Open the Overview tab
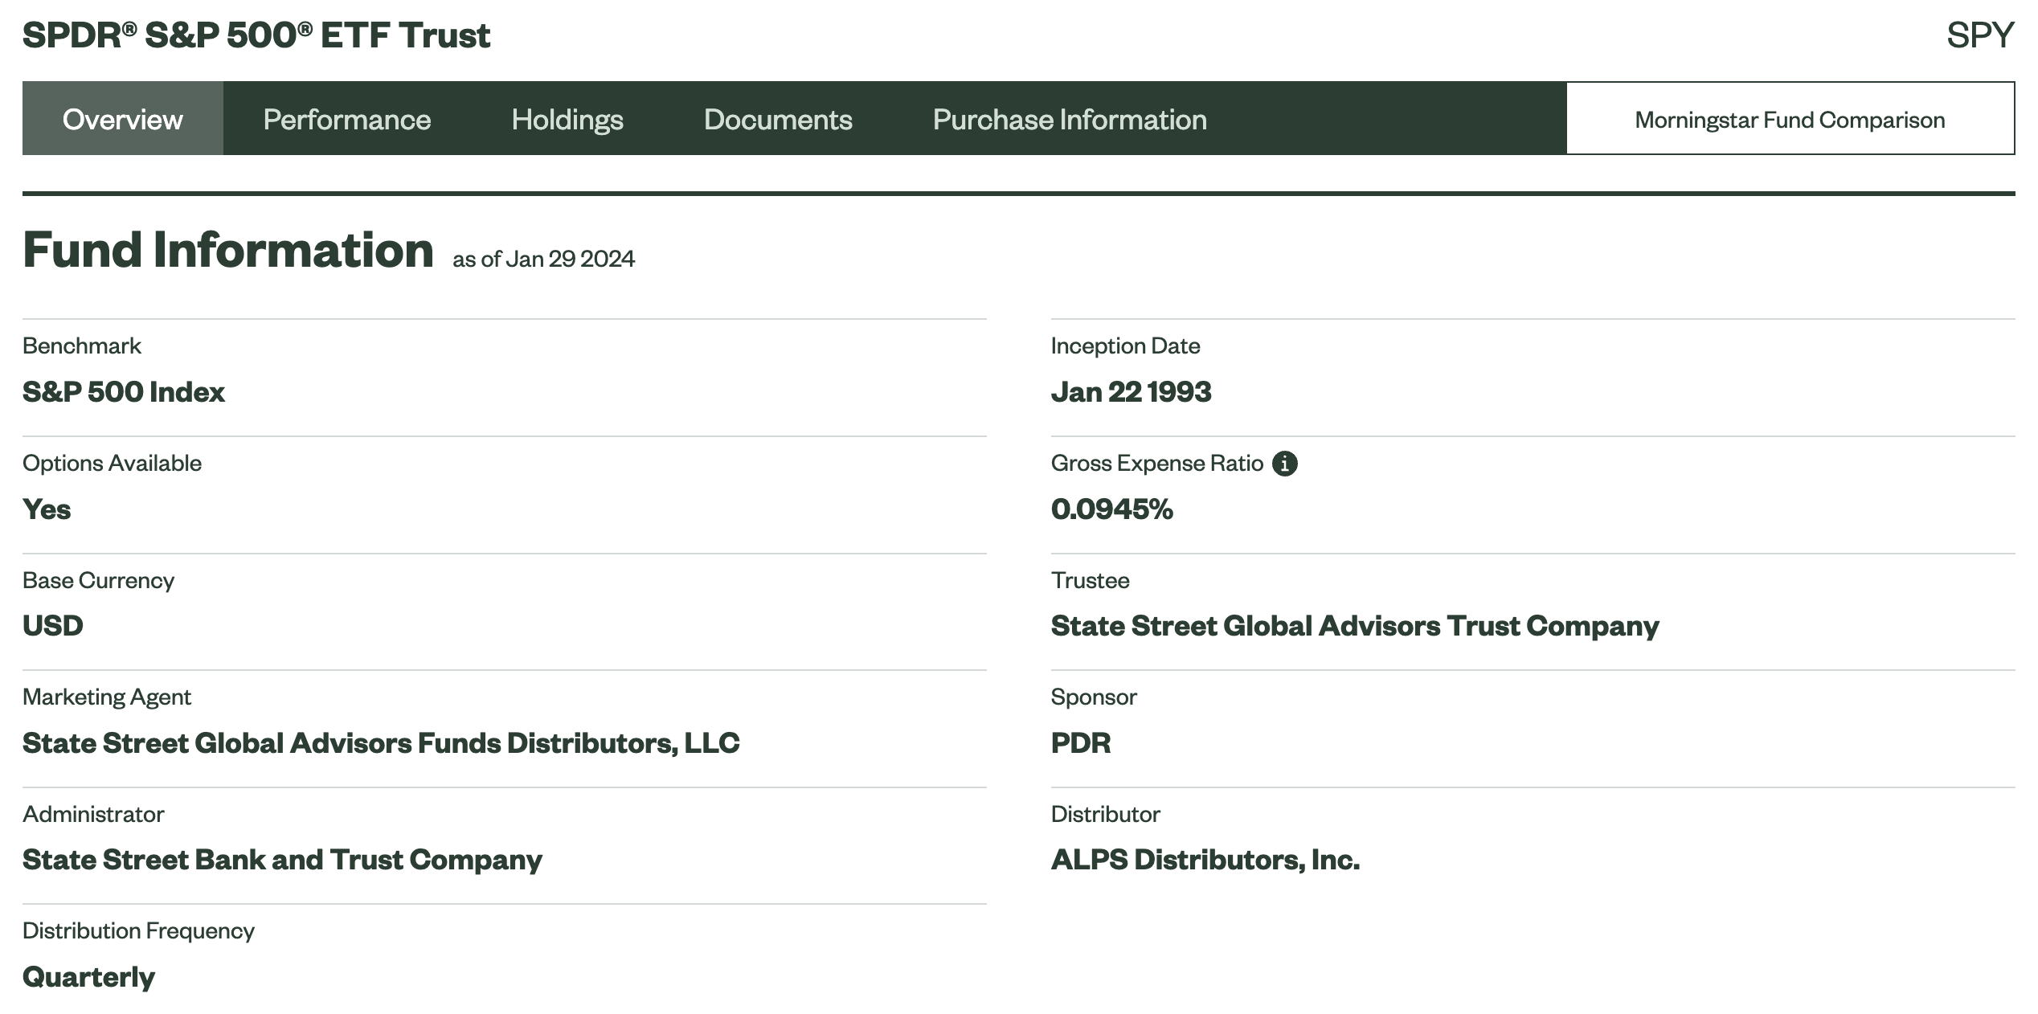The image size is (2038, 1014). tap(122, 119)
